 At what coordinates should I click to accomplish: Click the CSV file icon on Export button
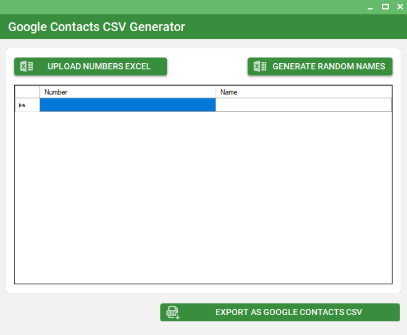(173, 312)
